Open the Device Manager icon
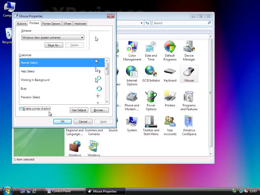 (x=189, y=51)
